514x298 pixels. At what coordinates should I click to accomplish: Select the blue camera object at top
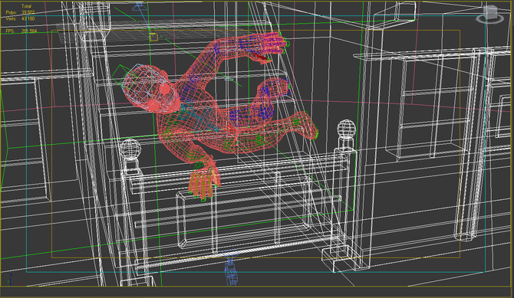click(139, 6)
